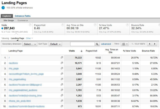Select Landing Page viewing dimension
The width and height of the screenshot is (160, 109).
pos(17,38)
